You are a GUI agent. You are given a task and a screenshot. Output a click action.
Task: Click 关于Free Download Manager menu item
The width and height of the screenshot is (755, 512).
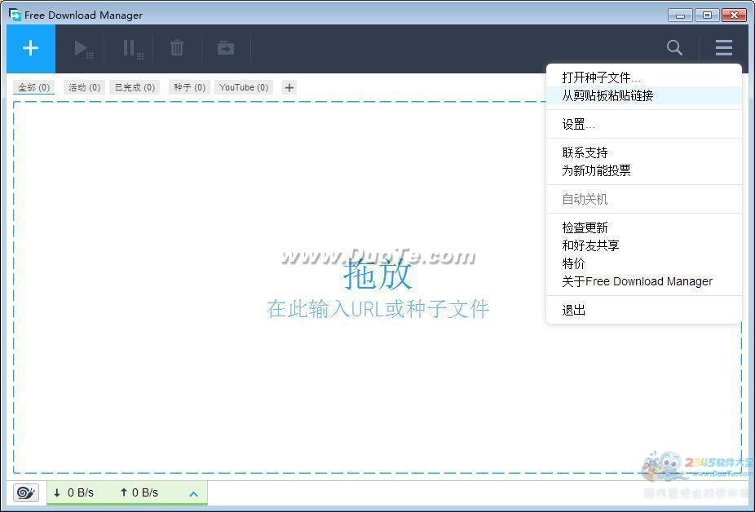click(637, 281)
